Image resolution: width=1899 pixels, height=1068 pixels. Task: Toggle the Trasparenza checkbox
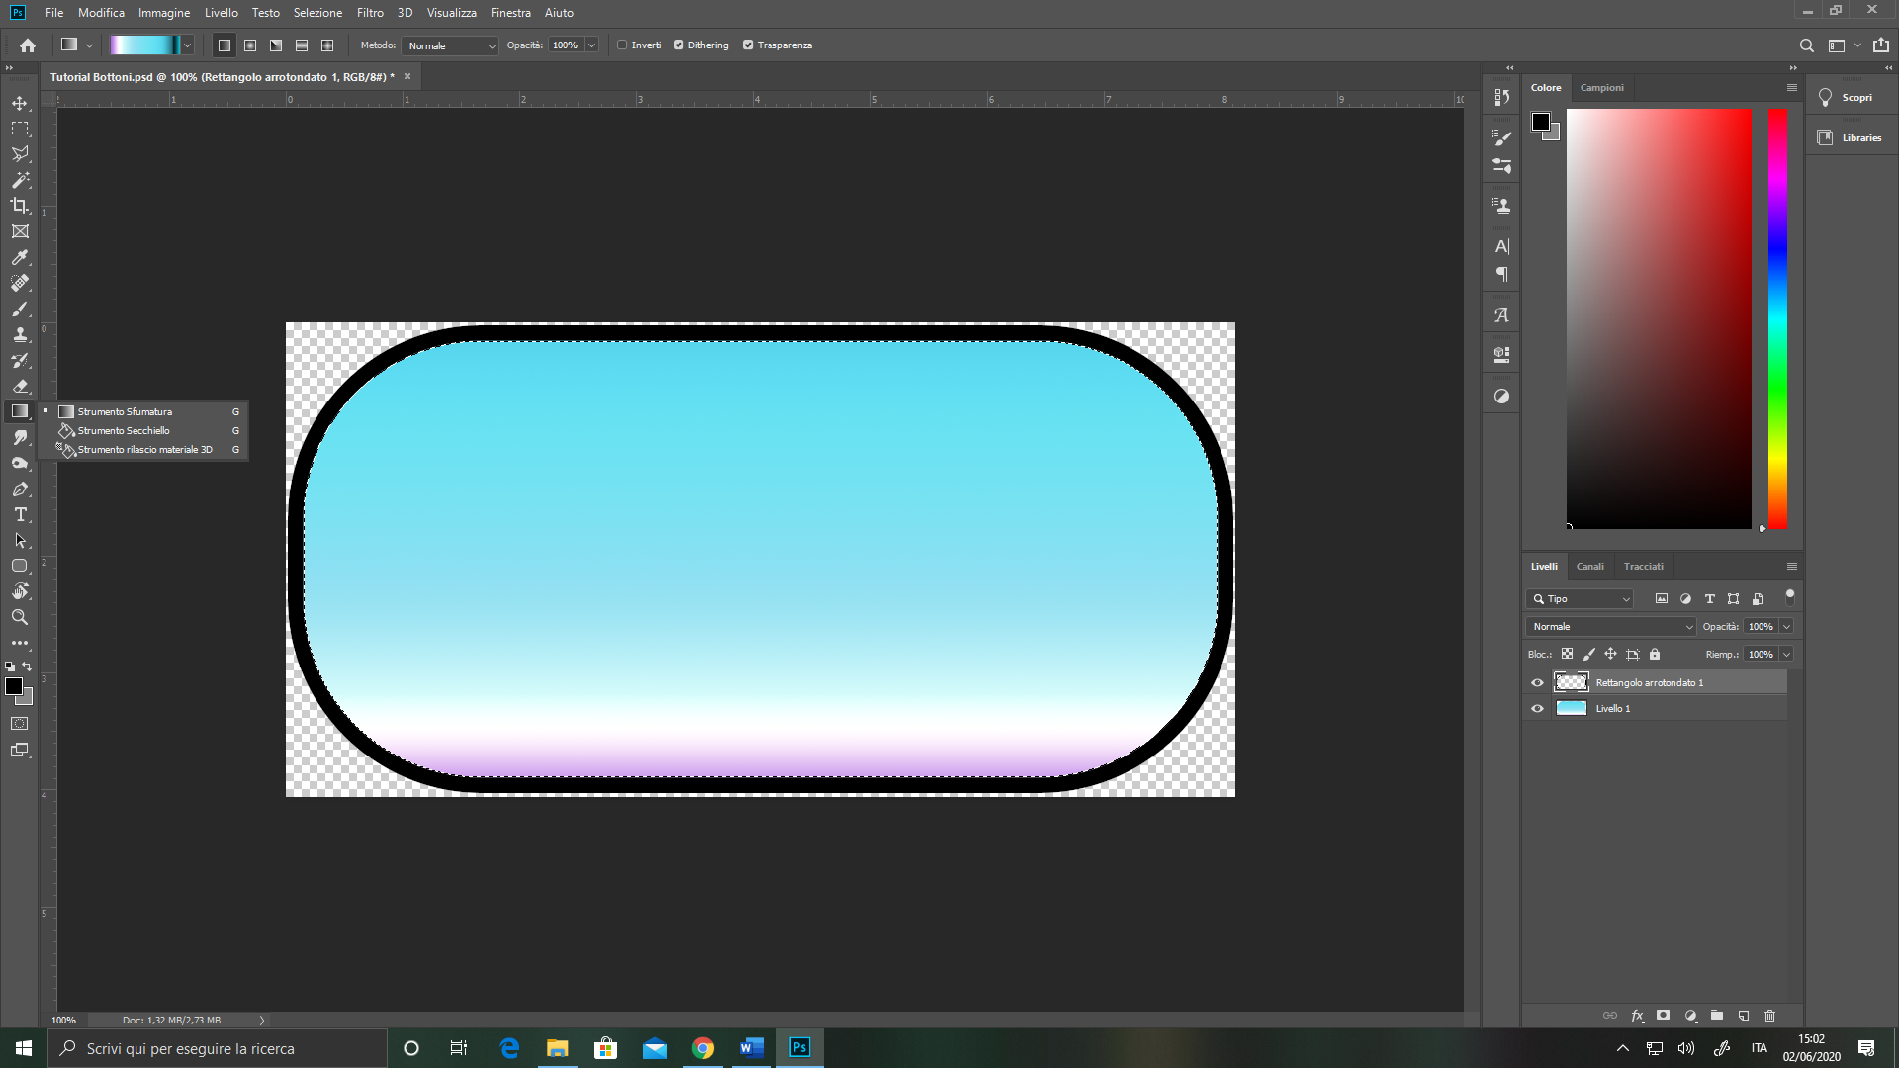748,45
